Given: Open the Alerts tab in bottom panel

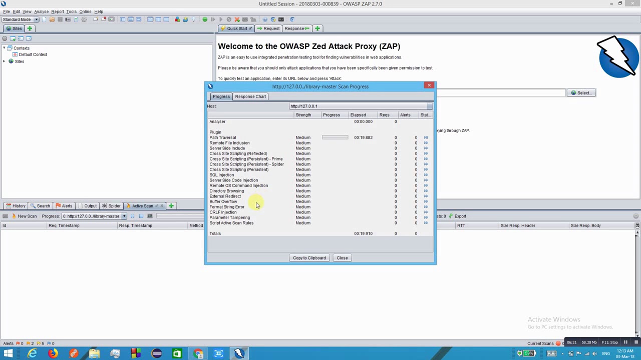Looking at the screenshot, I should (x=64, y=206).
